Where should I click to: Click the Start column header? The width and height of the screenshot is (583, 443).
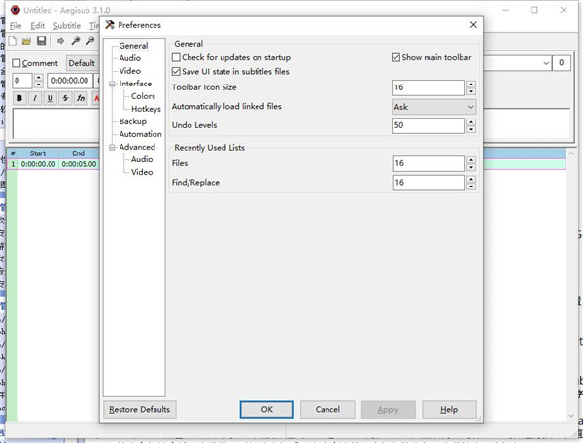pos(38,153)
